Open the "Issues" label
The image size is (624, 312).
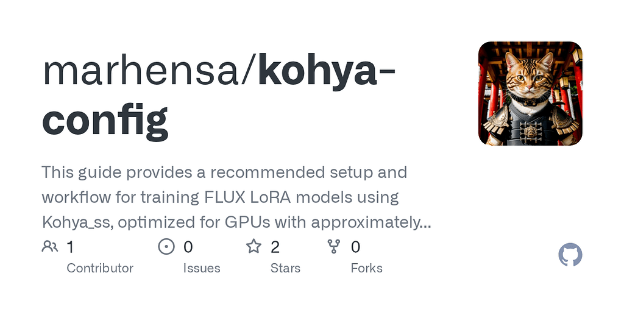click(202, 268)
